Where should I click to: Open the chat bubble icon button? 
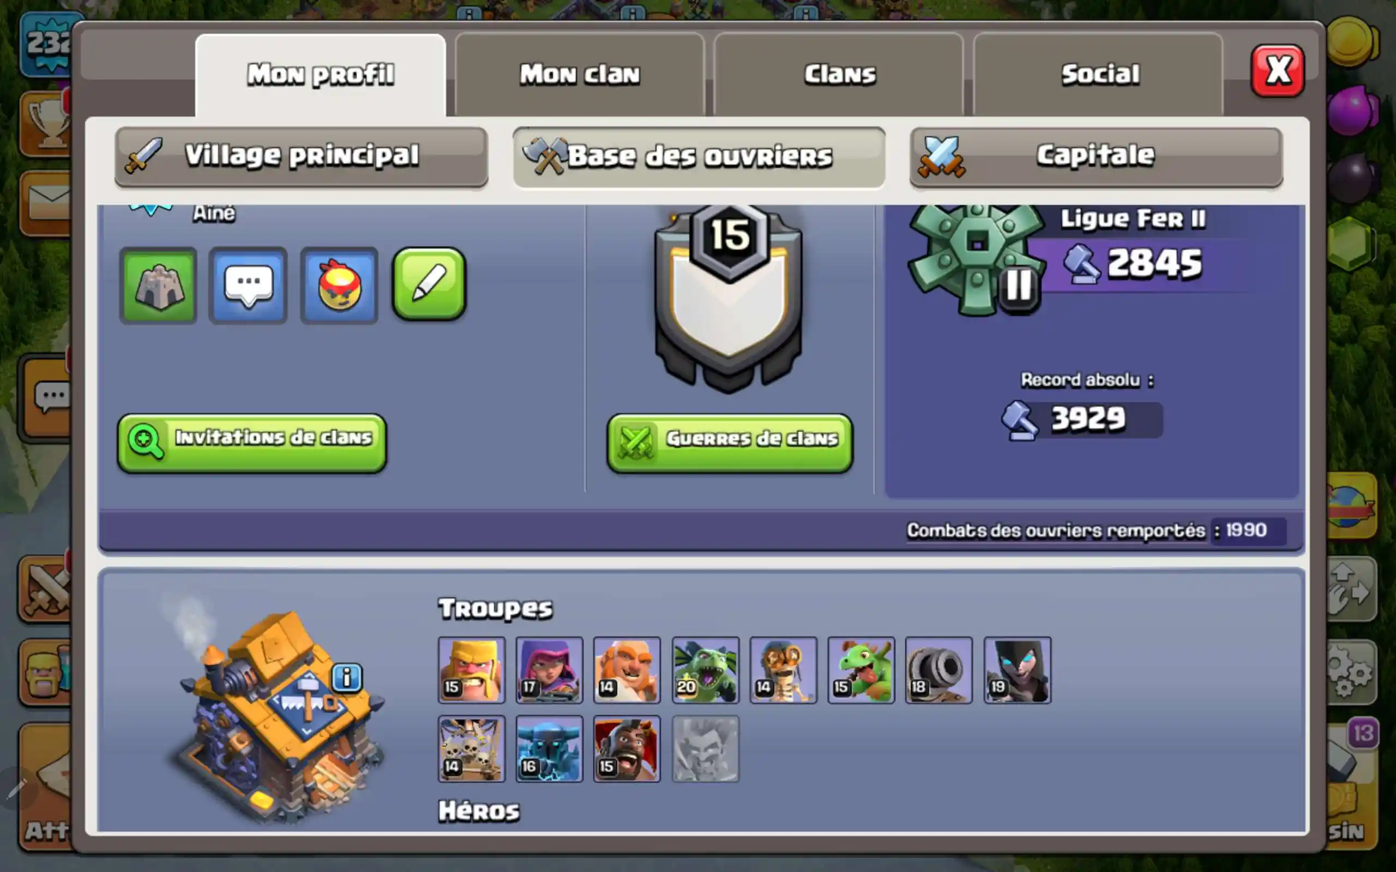click(x=248, y=286)
